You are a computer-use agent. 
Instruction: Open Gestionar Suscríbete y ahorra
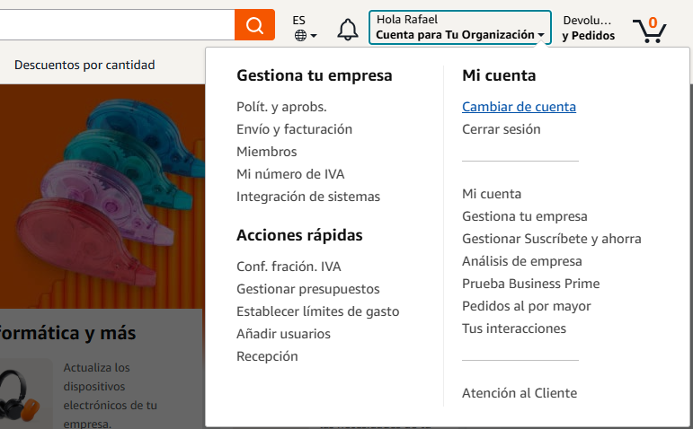(x=552, y=239)
